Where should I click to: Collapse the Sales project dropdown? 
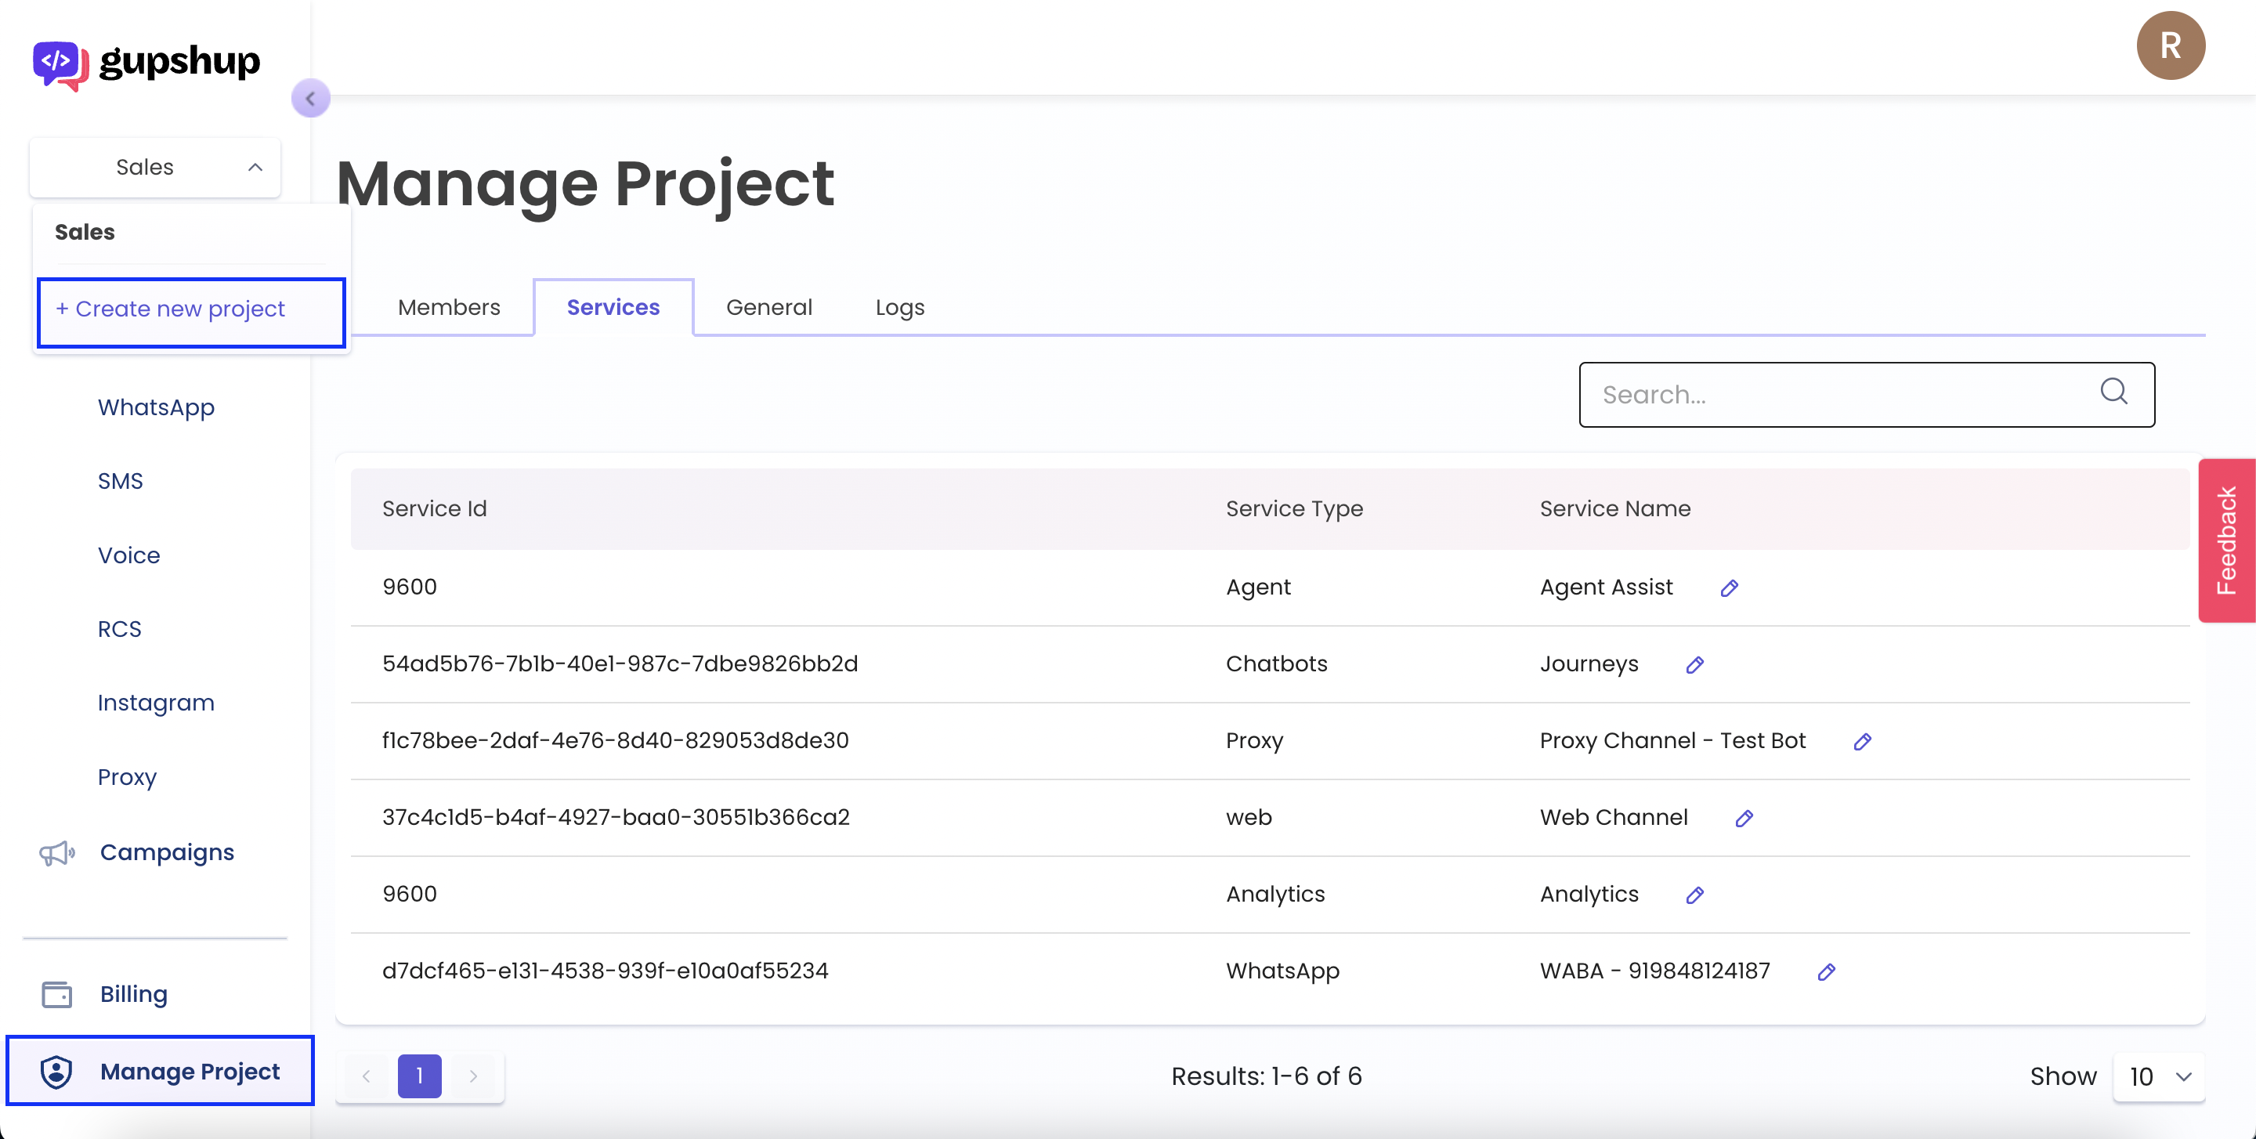tap(255, 166)
